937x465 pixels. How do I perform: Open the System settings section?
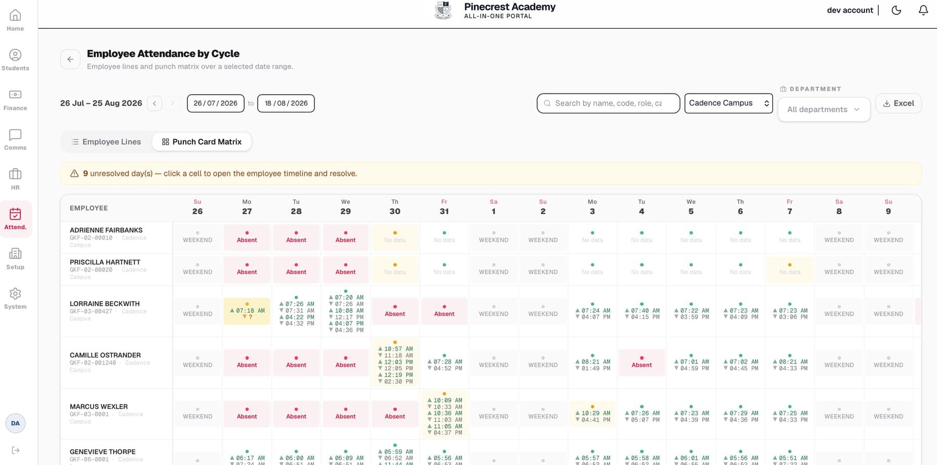(15, 299)
